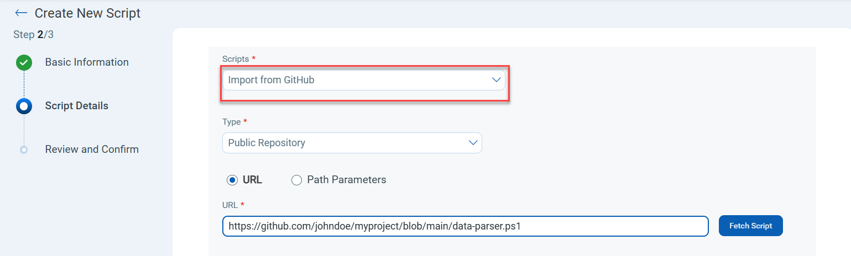Click the chevron arrow in Type dropdown
851x256 pixels.
(x=473, y=143)
